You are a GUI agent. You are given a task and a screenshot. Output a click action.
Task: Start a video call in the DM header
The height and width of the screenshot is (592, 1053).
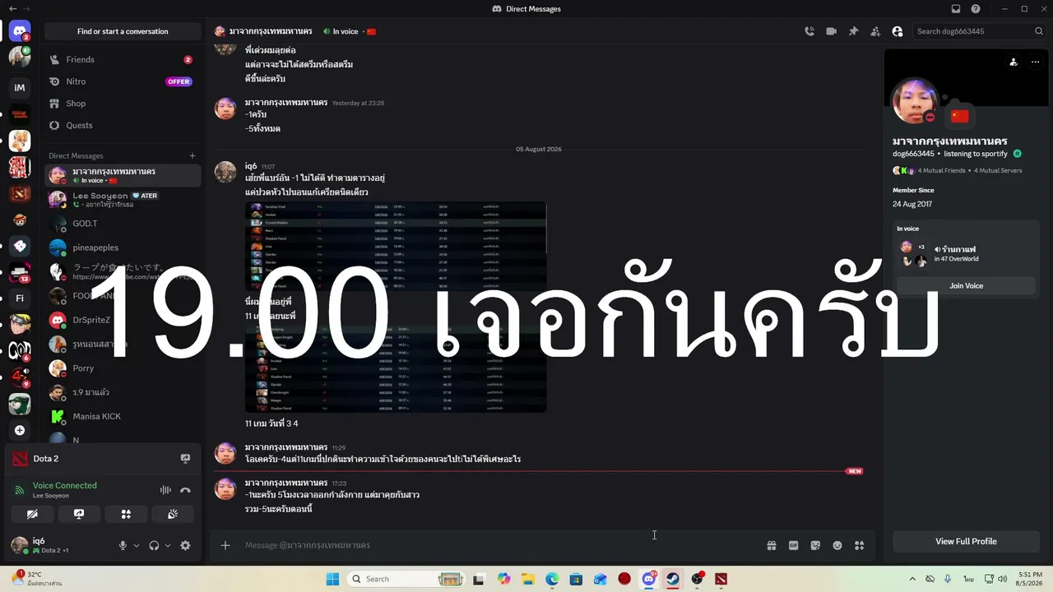[832, 31]
